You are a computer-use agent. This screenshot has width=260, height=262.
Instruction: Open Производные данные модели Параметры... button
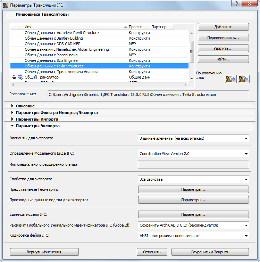coord(193,200)
